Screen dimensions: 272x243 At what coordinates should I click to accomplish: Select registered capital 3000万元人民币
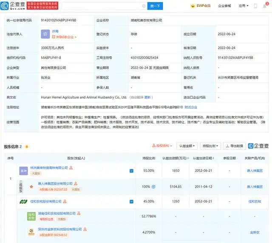click(52, 48)
